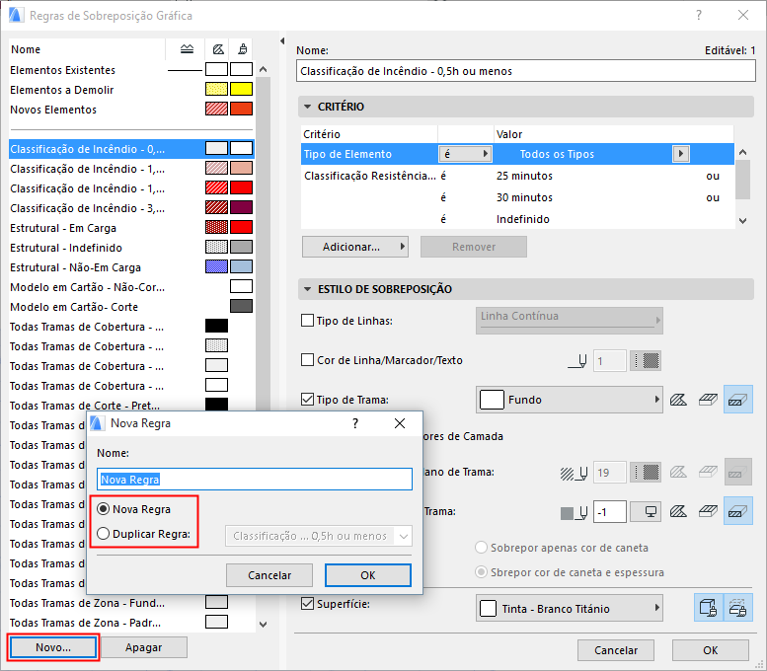767x671 pixels.
Task: Click the window background pen button next to -1
Action: 646,512
